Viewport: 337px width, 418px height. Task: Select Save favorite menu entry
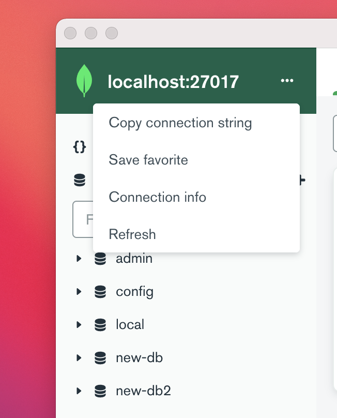point(196,160)
